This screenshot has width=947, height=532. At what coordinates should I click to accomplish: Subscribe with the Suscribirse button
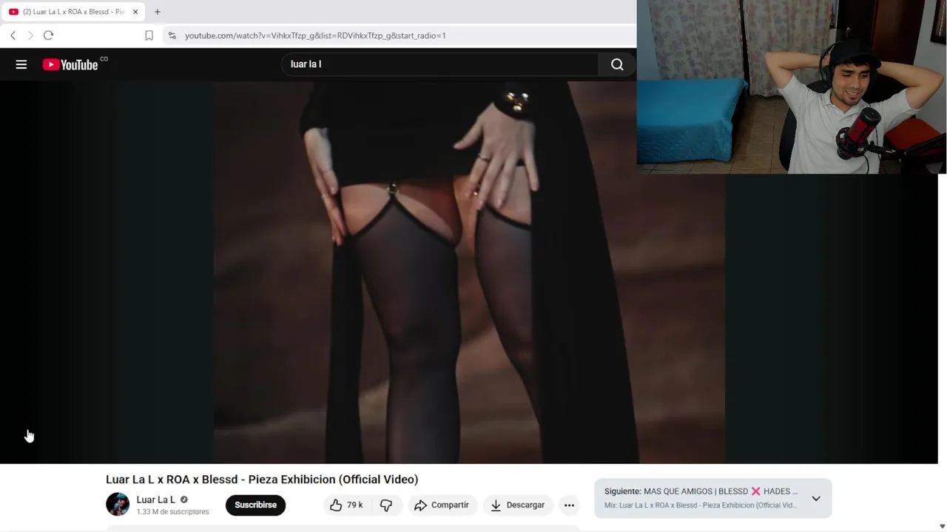tap(255, 505)
